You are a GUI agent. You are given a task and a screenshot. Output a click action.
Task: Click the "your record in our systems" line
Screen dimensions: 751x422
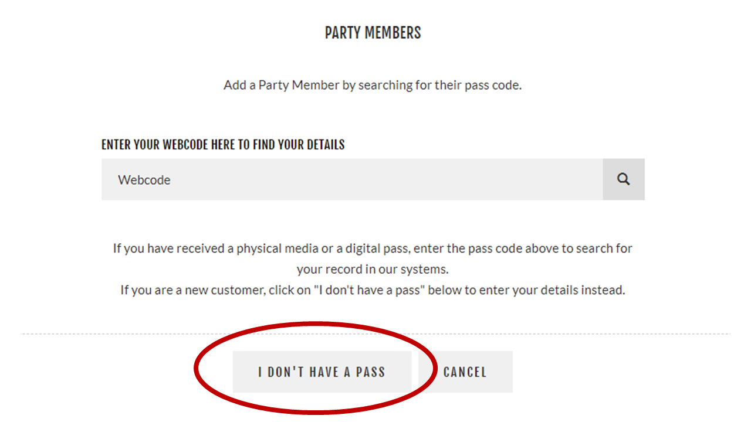click(373, 269)
